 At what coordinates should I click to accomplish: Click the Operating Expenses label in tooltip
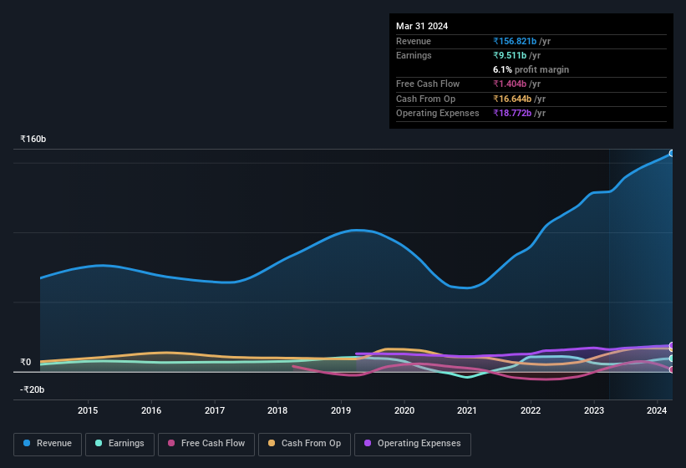coord(438,114)
